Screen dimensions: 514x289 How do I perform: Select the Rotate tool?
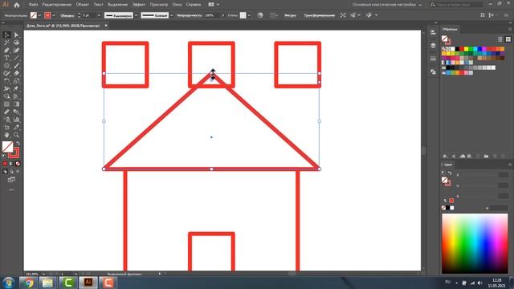6,81
